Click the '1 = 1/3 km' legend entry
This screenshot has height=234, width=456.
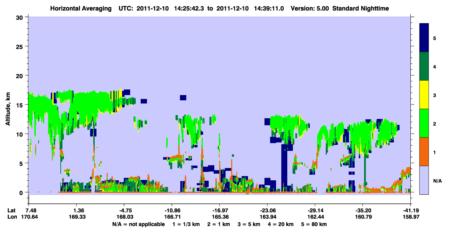[187, 224]
